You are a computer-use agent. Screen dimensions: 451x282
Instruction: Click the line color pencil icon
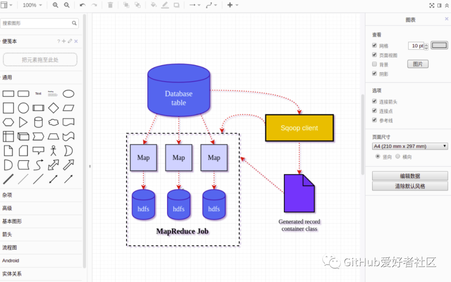[x=165, y=5]
